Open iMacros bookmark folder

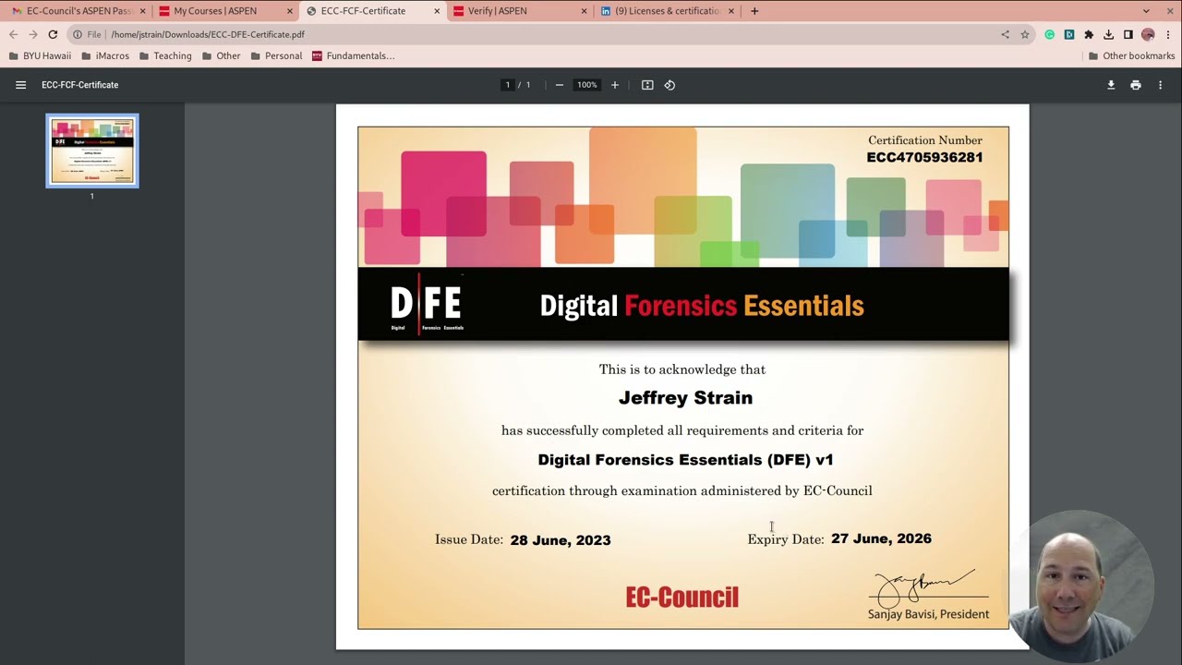(x=105, y=55)
